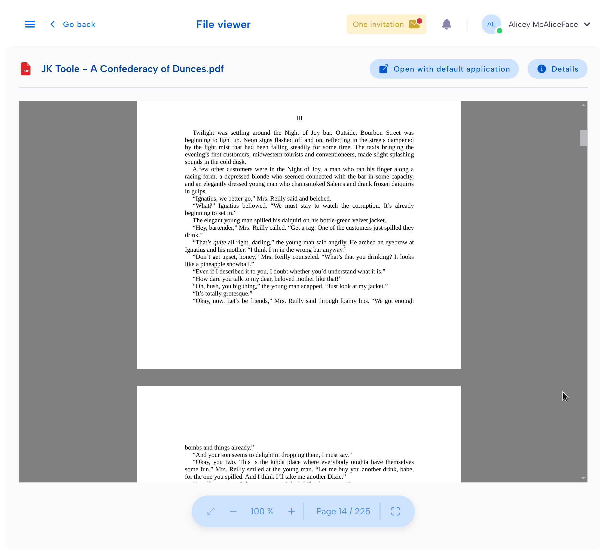Click the scrollbar down arrow

point(583,478)
